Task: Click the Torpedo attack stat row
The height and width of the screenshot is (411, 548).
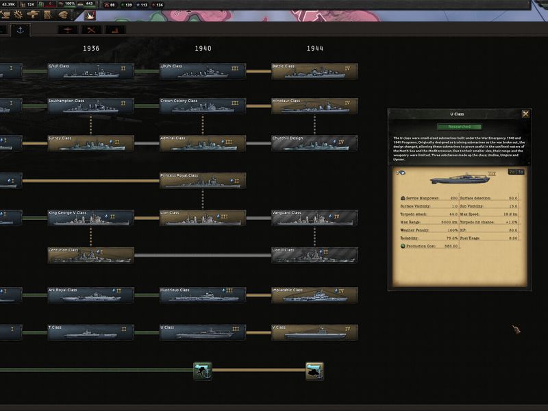Action: (429, 214)
